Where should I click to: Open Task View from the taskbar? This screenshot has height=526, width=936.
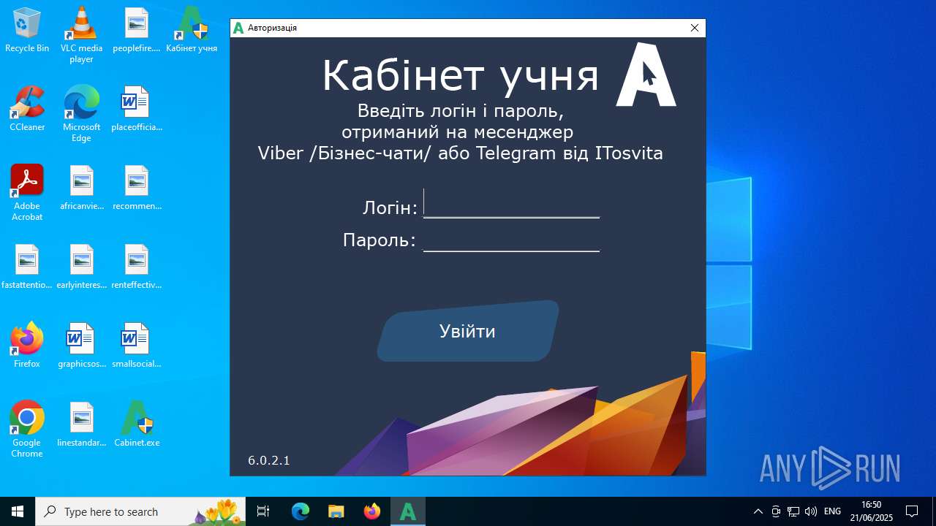263,511
